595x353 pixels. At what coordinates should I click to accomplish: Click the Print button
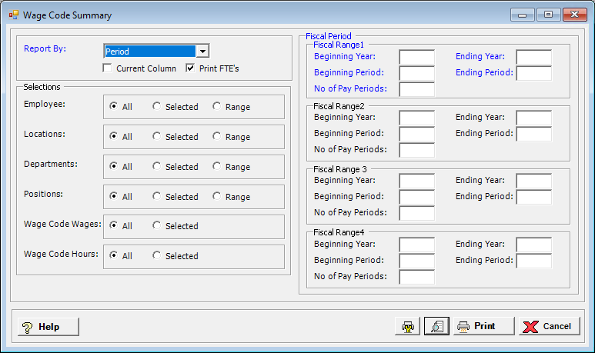pyautogui.click(x=483, y=326)
